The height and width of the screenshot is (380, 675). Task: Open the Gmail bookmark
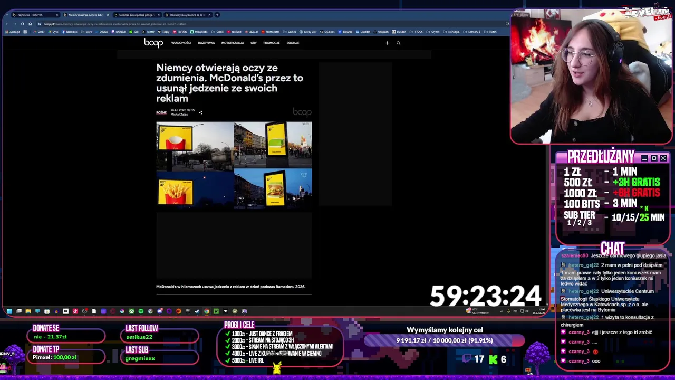[39, 32]
